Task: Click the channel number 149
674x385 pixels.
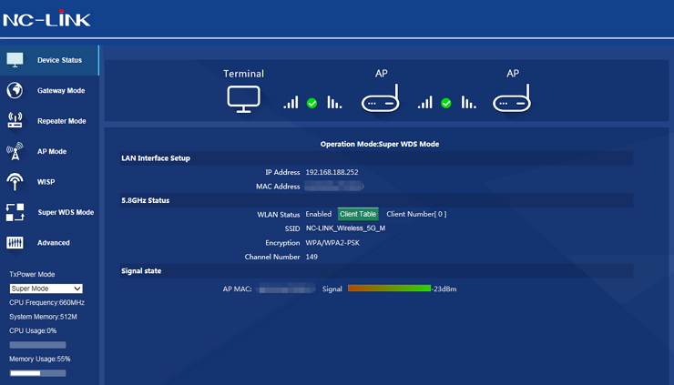Action: pyautogui.click(x=311, y=257)
